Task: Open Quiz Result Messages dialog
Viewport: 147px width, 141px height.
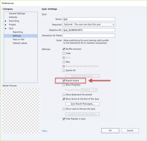Action: click(x=82, y=104)
